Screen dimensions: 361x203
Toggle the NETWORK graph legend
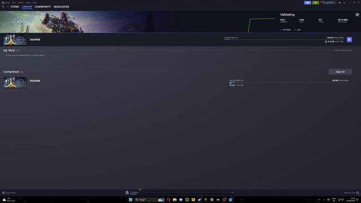point(285,30)
